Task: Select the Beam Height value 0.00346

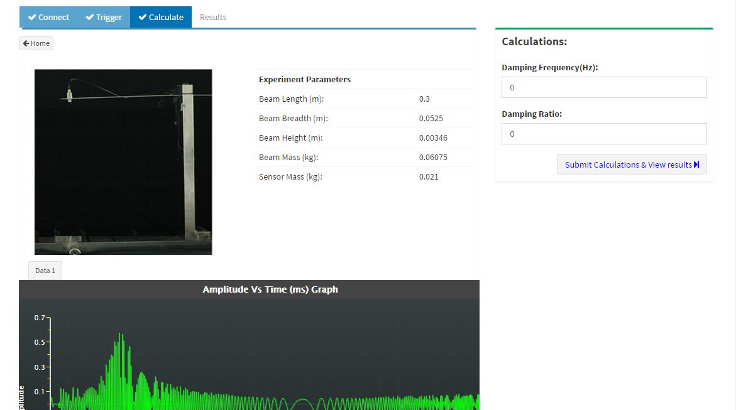Action: coord(433,138)
